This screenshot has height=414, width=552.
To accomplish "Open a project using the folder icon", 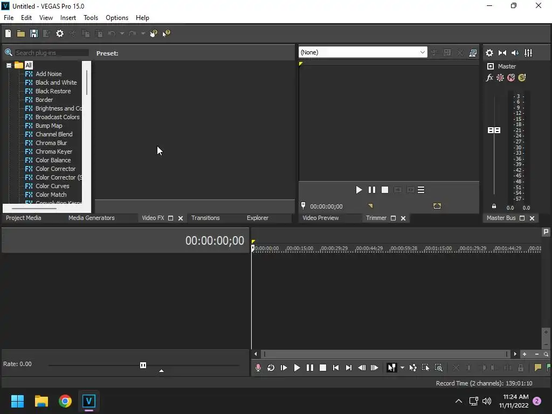I will point(21,33).
